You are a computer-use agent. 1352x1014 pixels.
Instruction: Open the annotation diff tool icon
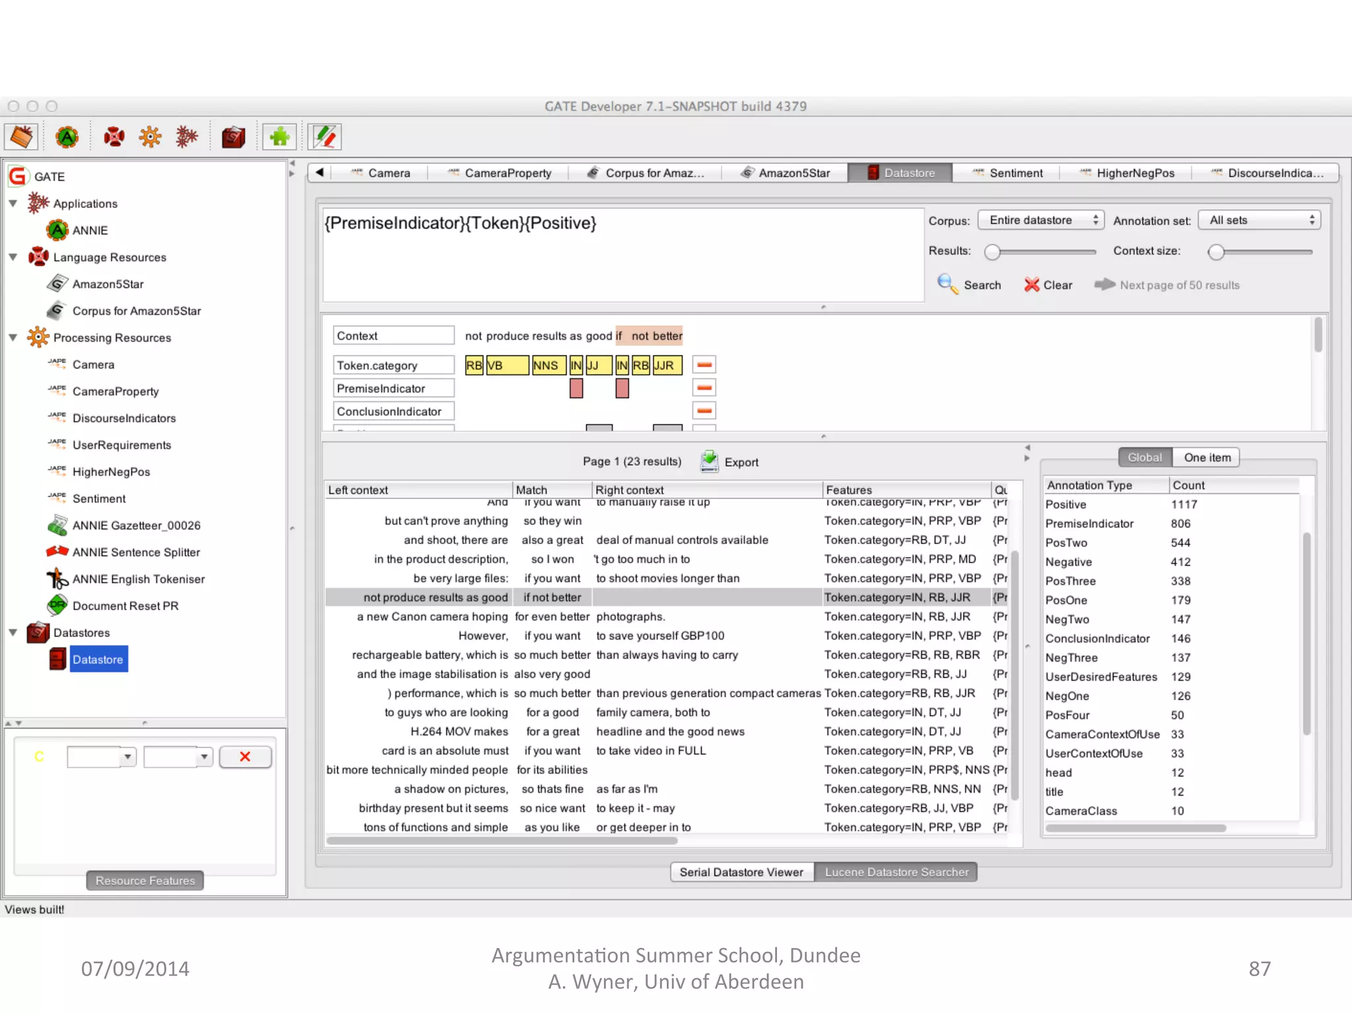tap(325, 137)
